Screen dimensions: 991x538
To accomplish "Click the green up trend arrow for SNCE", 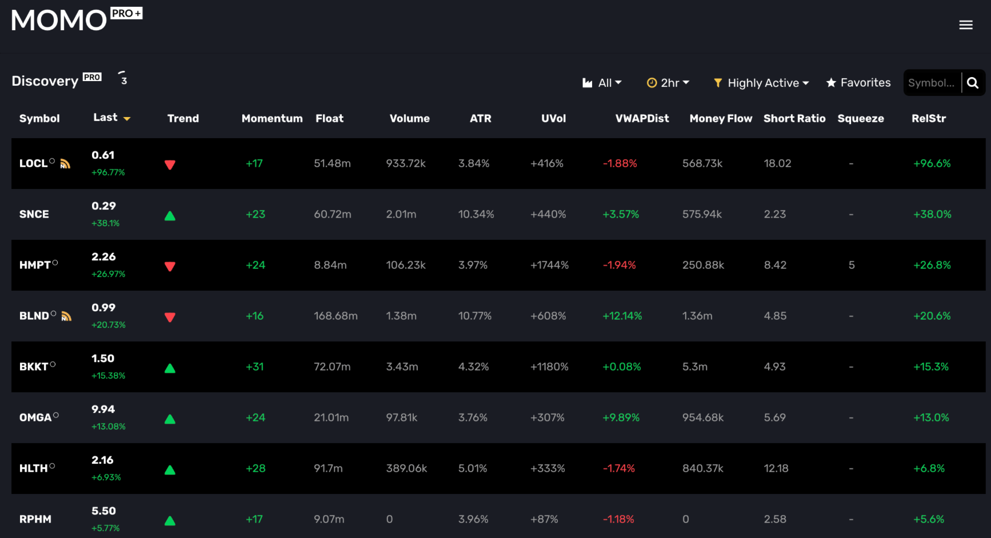I will click(170, 216).
